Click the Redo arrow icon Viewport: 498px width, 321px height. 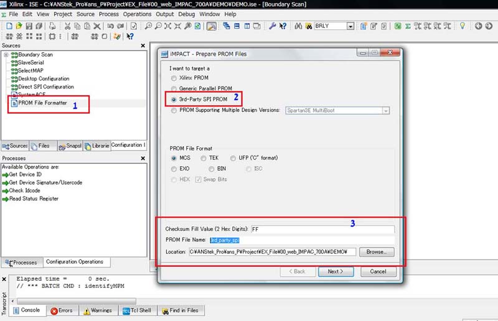[x=120, y=26]
